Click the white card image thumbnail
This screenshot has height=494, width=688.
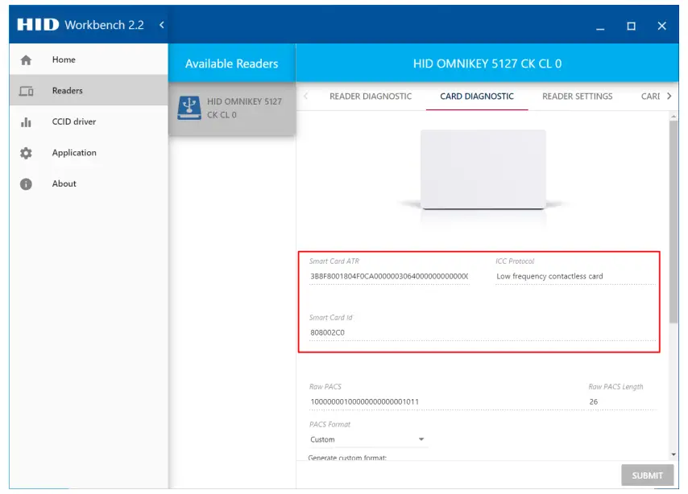click(483, 169)
